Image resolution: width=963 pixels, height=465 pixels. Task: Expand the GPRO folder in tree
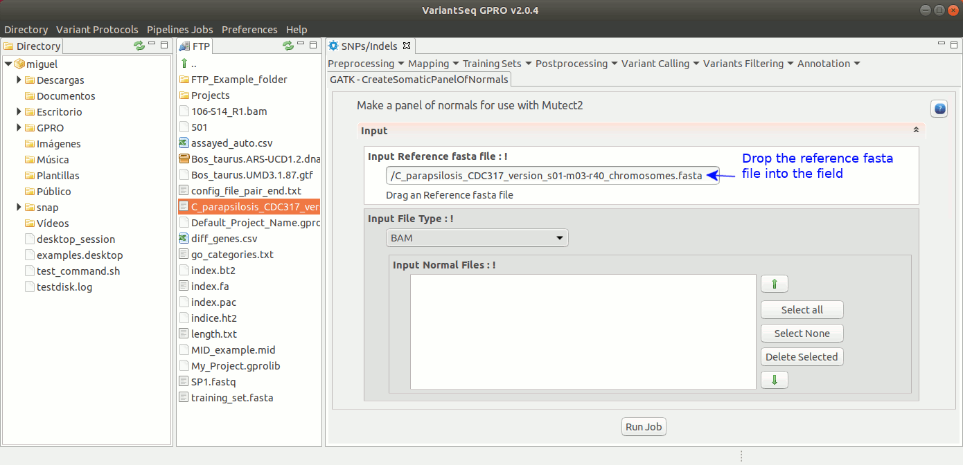19,128
